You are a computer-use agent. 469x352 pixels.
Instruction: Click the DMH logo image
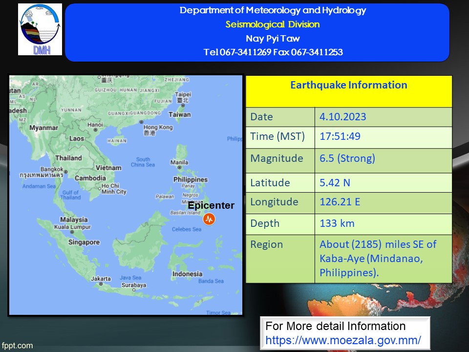[40, 29]
